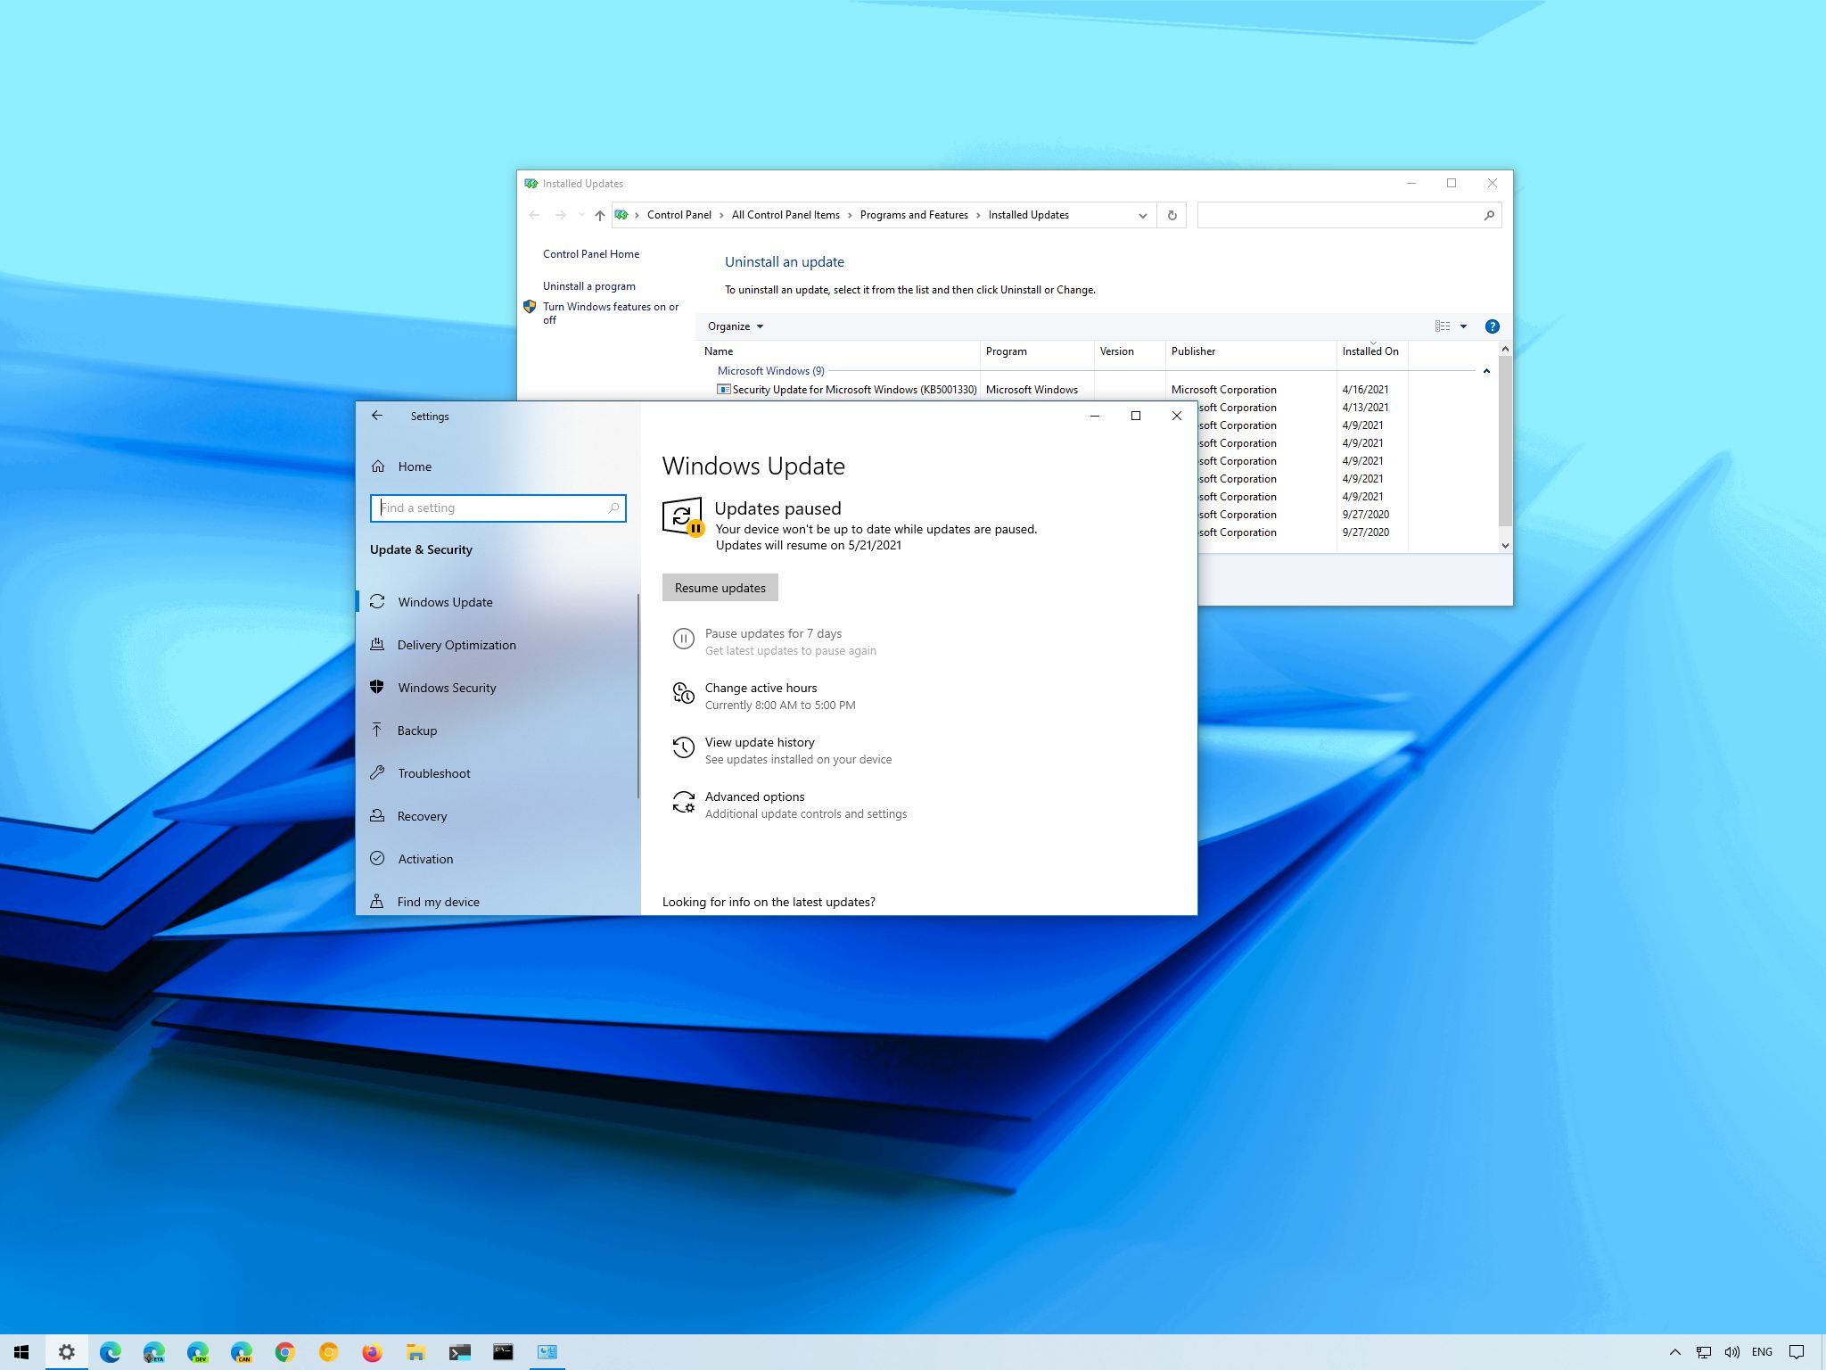
Task: Open the Activation section
Action: (425, 859)
